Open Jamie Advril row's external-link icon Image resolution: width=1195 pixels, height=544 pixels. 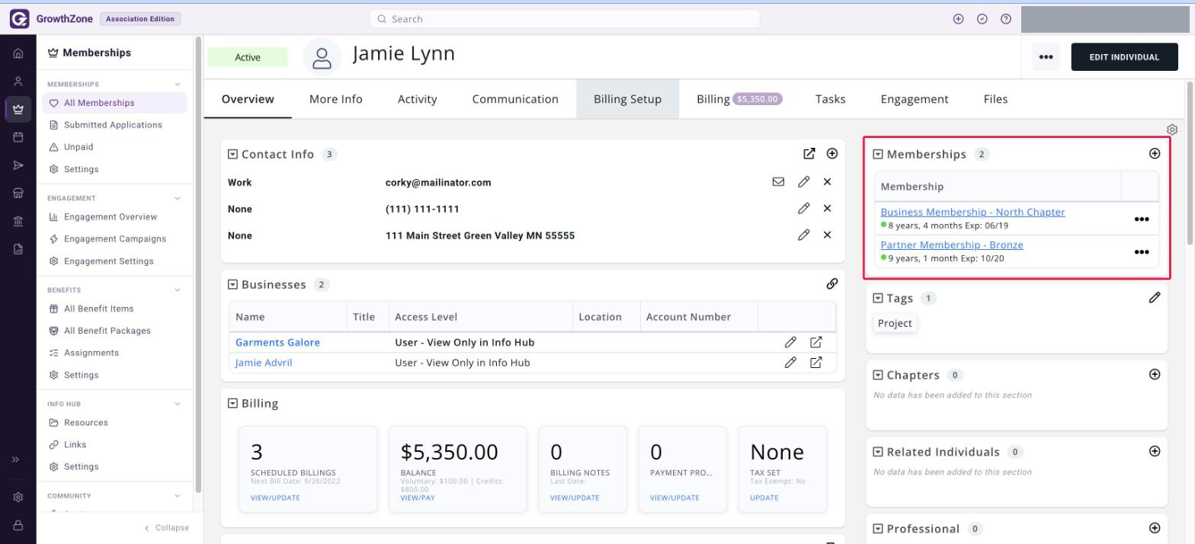(x=815, y=363)
